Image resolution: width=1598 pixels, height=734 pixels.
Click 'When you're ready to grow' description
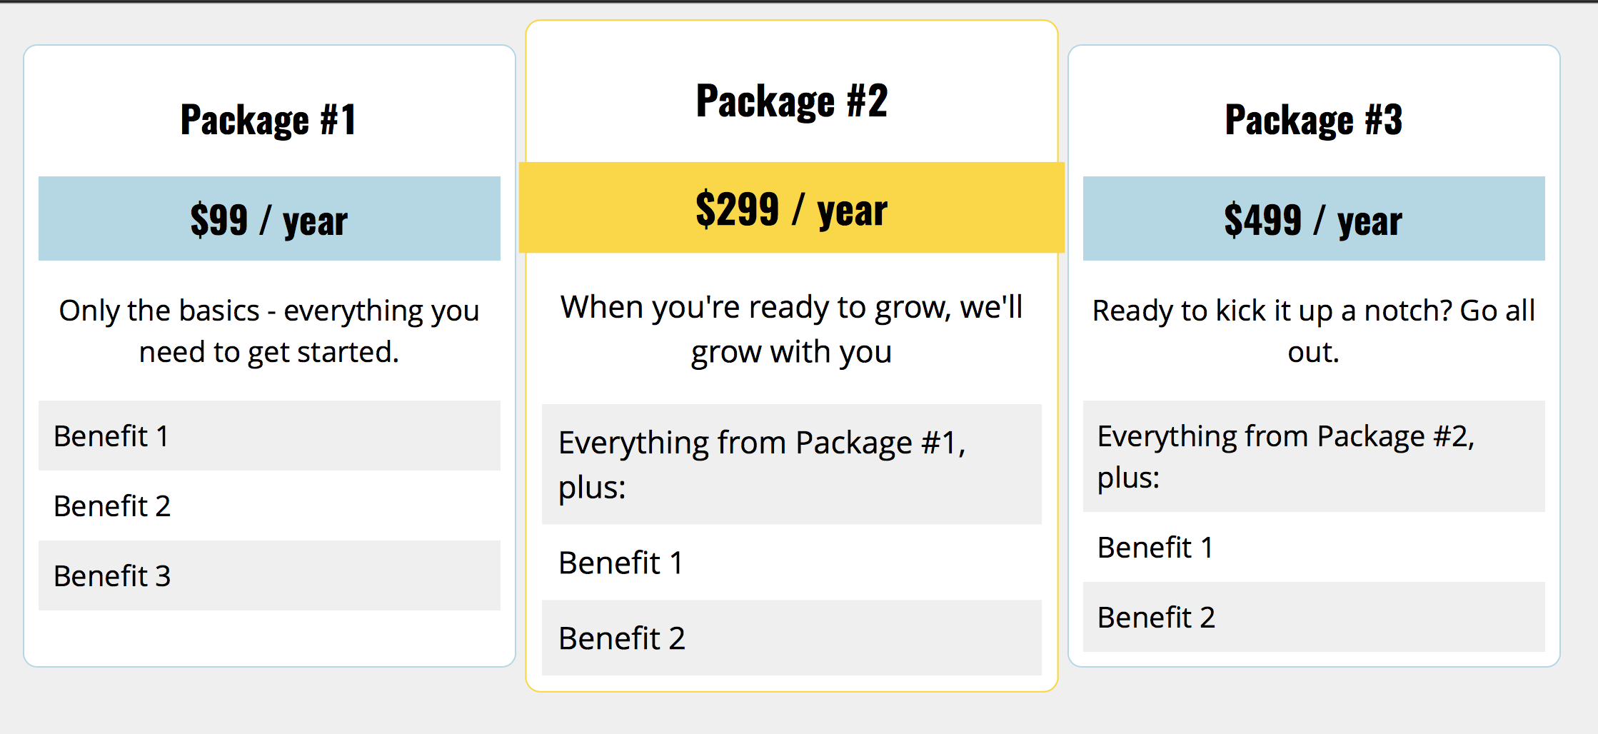point(791,329)
